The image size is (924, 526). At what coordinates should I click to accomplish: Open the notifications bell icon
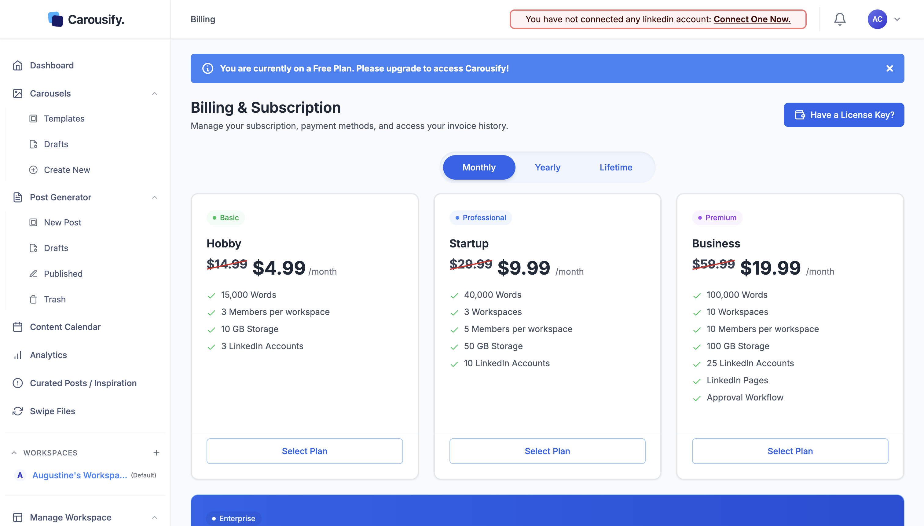pos(839,19)
